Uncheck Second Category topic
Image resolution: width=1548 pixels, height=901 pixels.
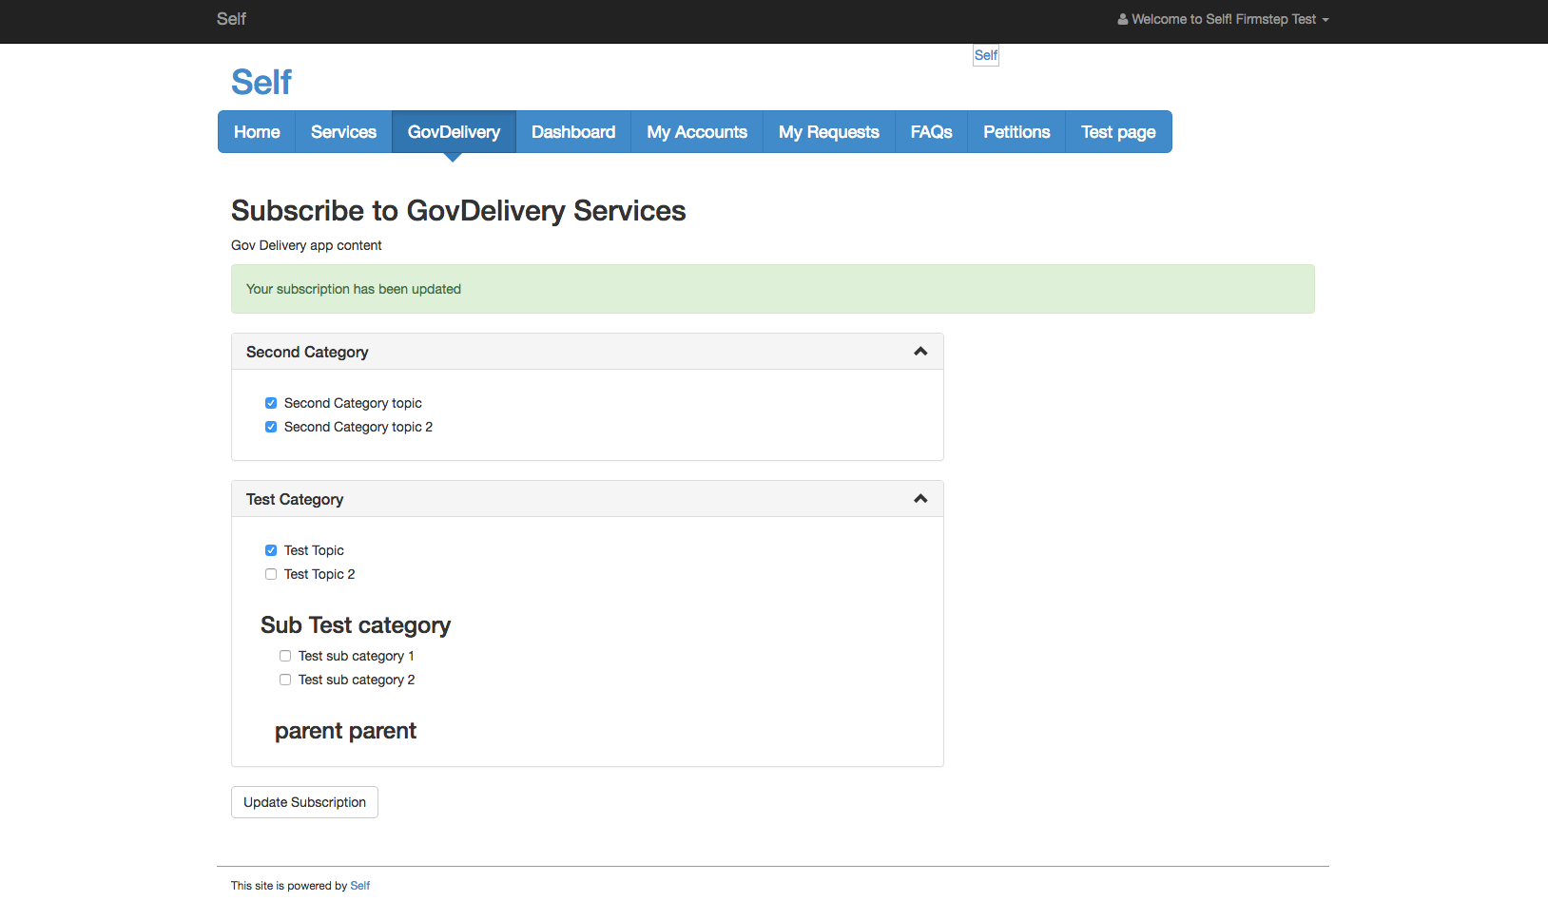pos(271,402)
